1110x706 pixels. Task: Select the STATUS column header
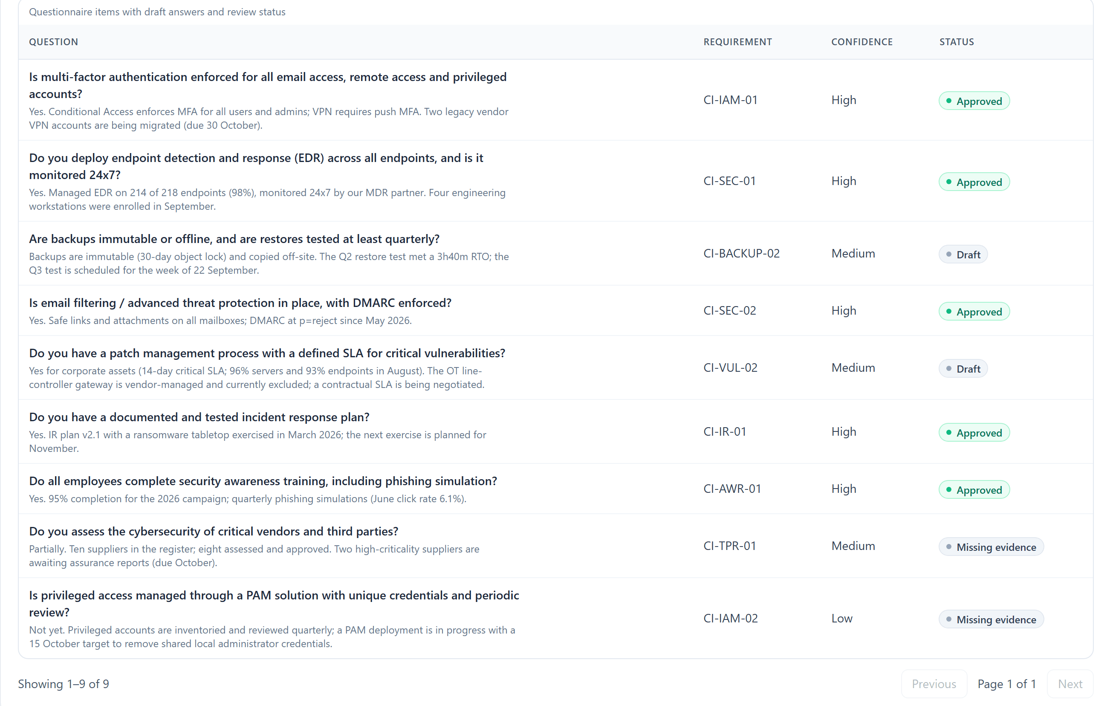[x=957, y=42]
